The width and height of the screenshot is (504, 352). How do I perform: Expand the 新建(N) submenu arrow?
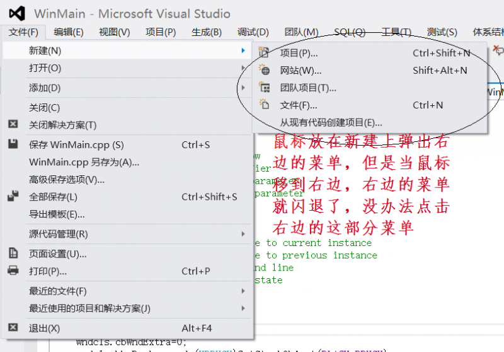click(243, 50)
